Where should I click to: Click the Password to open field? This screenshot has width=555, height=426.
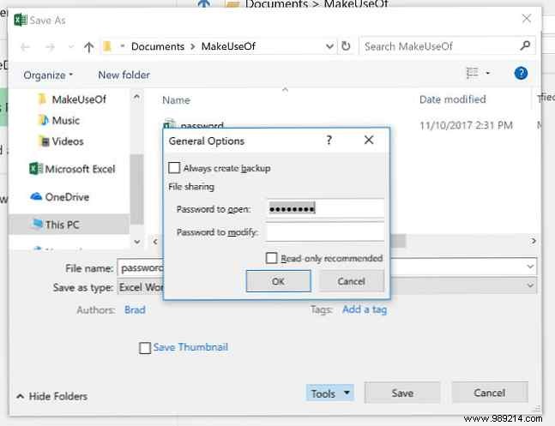[325, 208]
